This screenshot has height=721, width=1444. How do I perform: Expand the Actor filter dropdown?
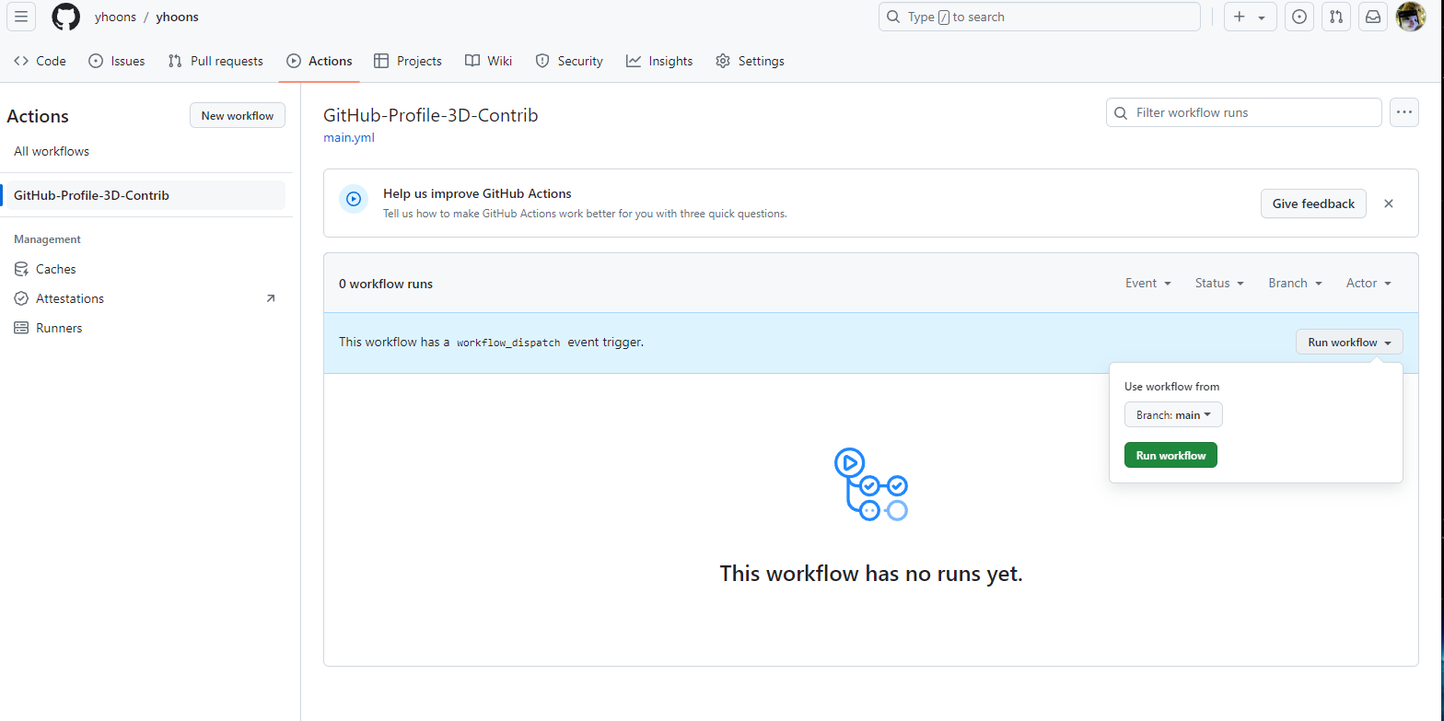tap(1368, 283)
